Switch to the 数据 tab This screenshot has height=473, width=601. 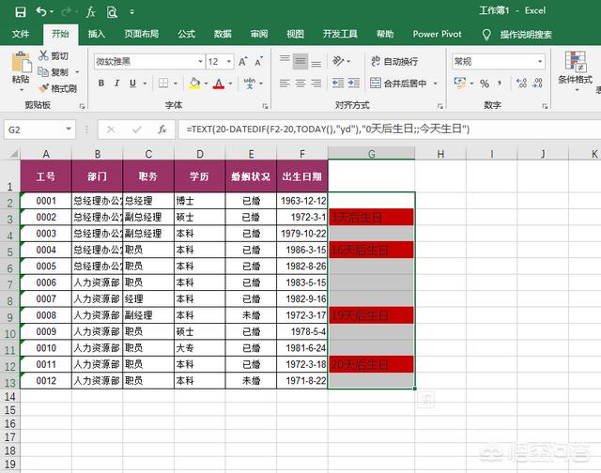223,34
